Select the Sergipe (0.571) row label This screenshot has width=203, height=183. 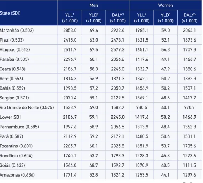click(x=14, y=98)
